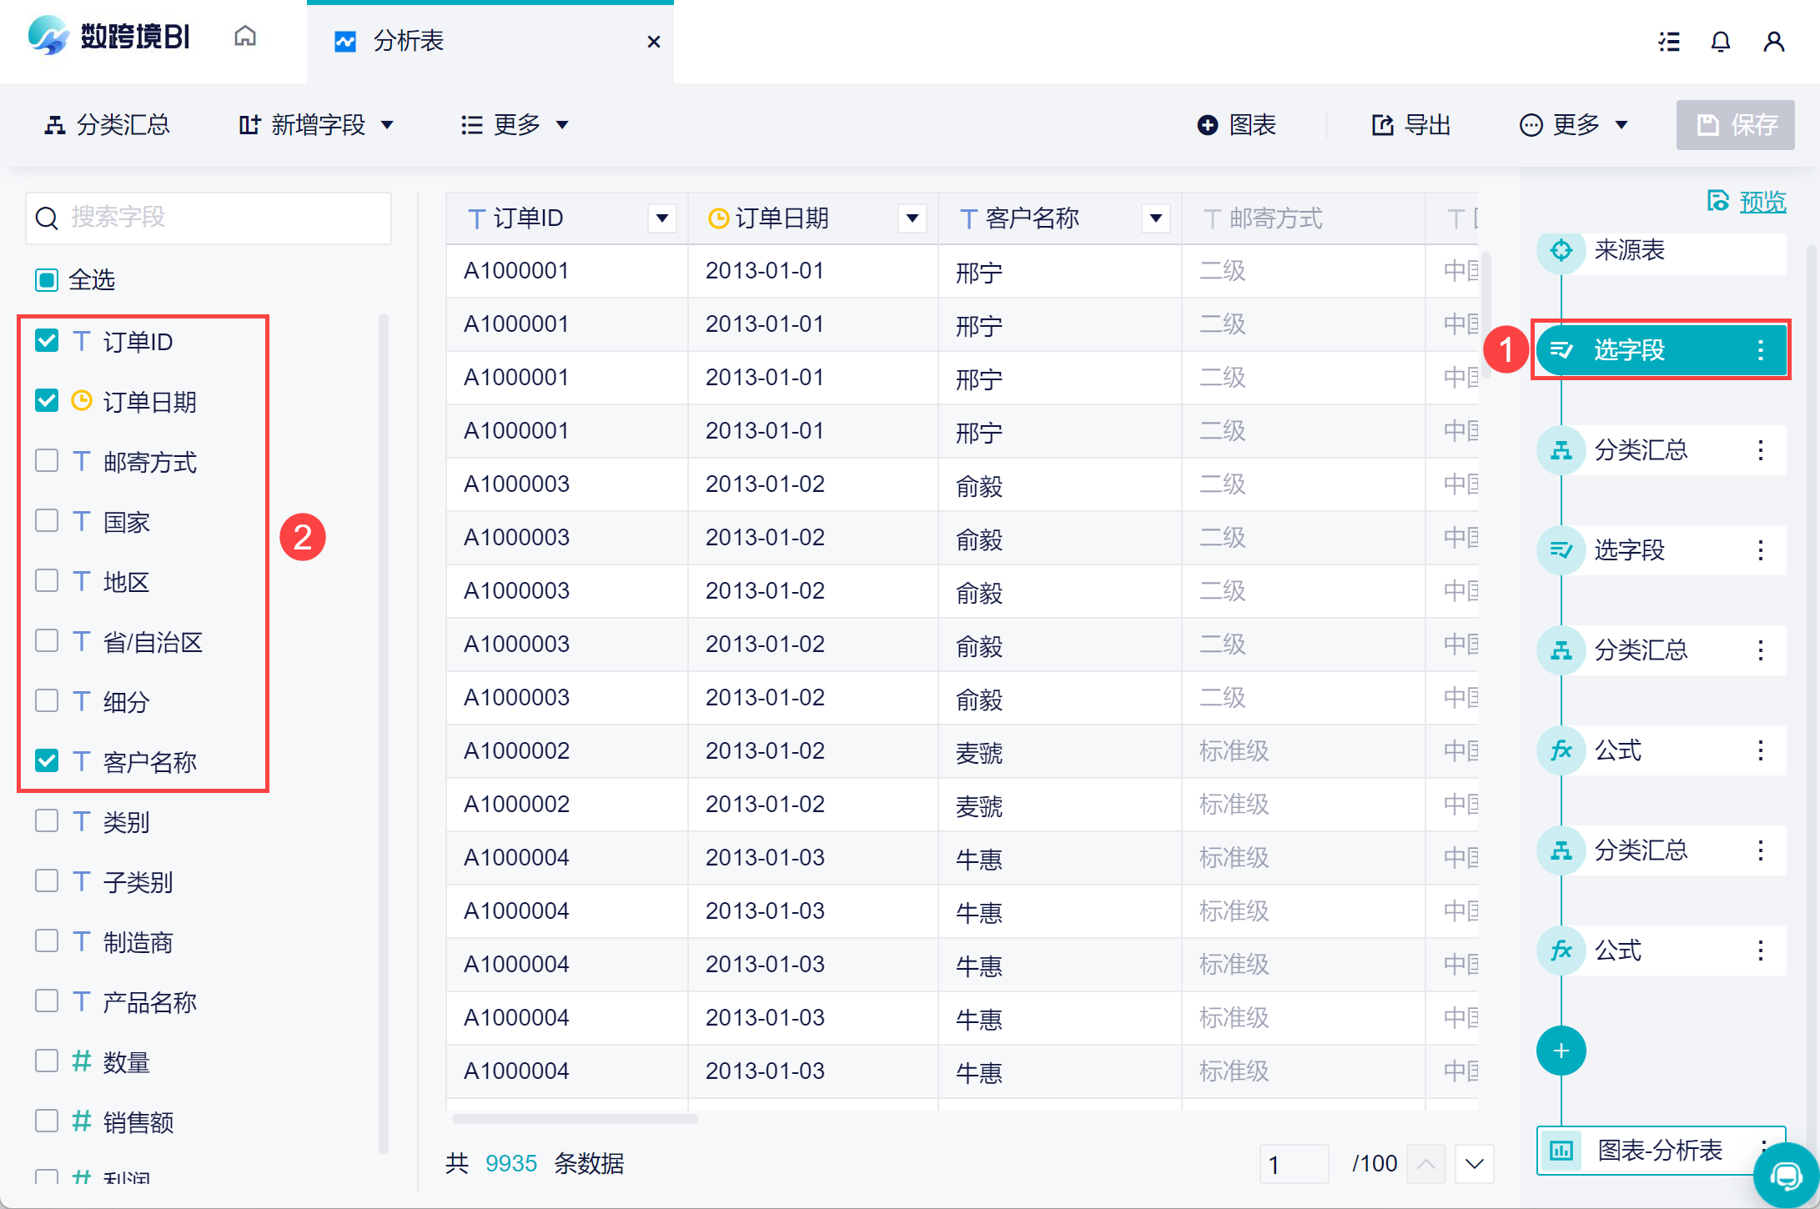Open three-dot menu for highlighted 选字段 step
This screenshot has width=1820, height=1209.
[1760, 350]
